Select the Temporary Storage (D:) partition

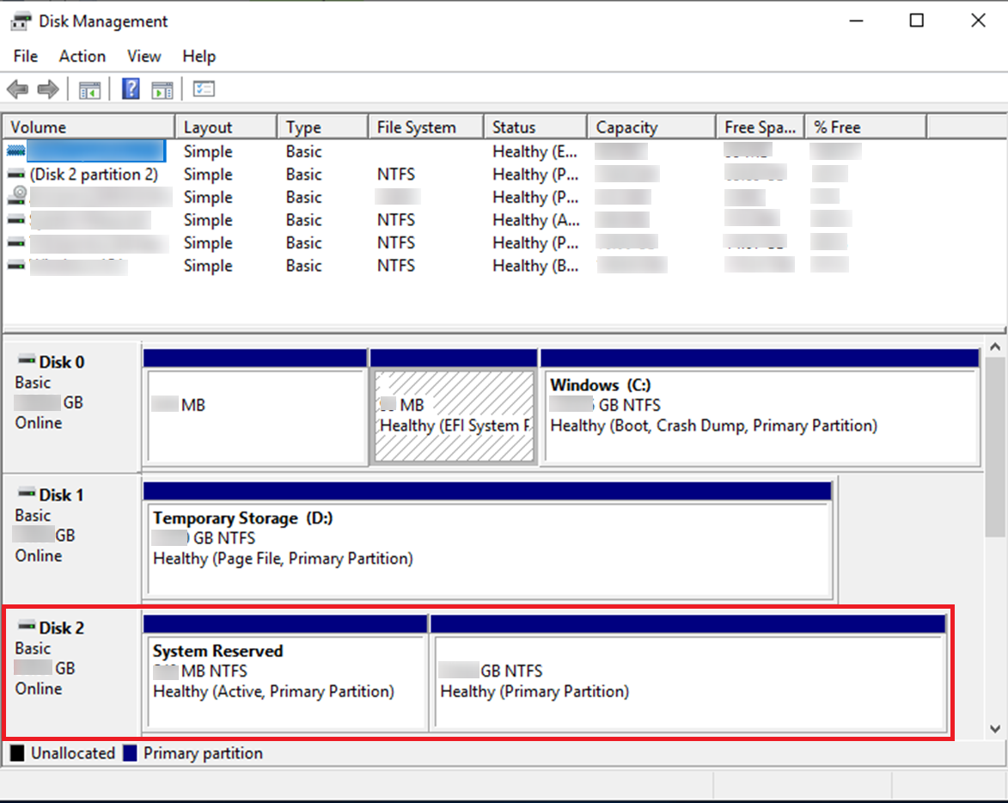click(x=488, y=549)
